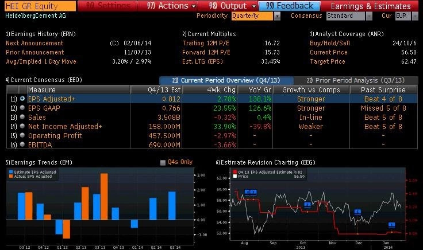This screenshot has width=423, height=250.
Task: Open 5) Earnings Trends (EM) link
Action: 39,162
